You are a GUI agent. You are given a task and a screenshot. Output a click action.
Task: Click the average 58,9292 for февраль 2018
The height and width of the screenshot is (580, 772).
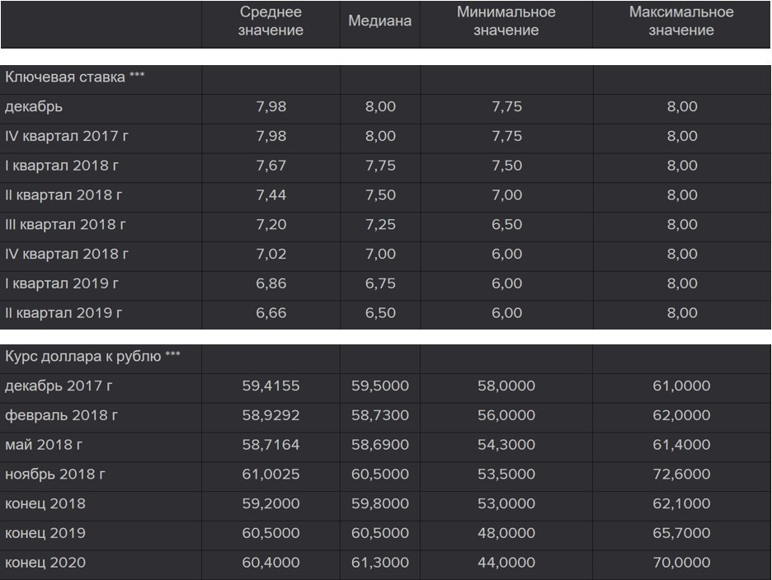click(x=271, y=415)
